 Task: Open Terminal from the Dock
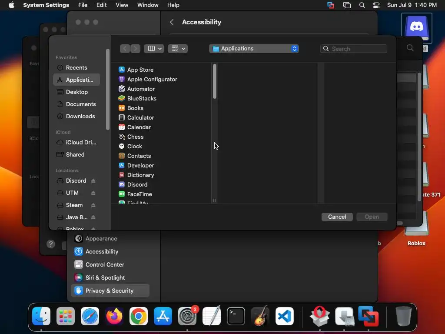[x=236, y=316]
